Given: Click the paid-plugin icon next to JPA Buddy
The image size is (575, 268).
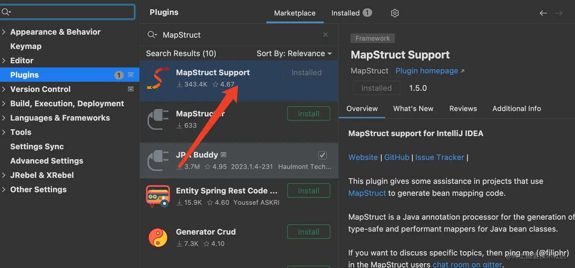Looking at the screenshot, I should (224, 155).
